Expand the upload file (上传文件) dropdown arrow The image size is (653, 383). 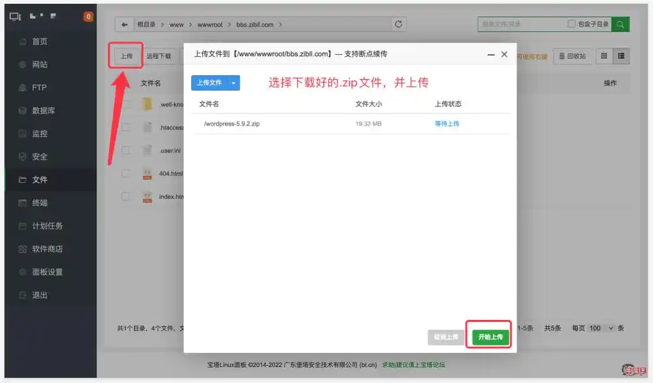(234, 83)
